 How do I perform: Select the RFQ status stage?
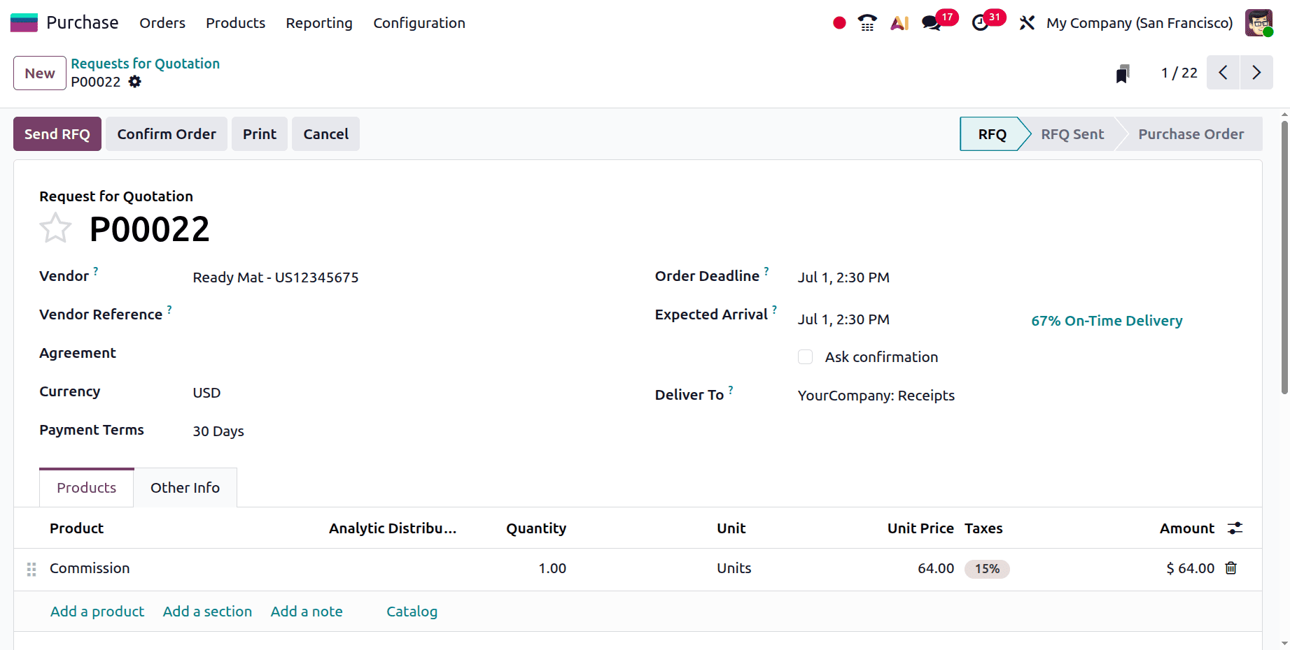[x=993, y=134]
